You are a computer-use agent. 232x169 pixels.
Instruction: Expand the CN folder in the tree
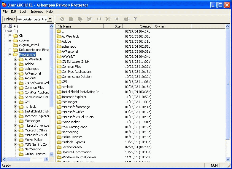click(x=10, y=36)
